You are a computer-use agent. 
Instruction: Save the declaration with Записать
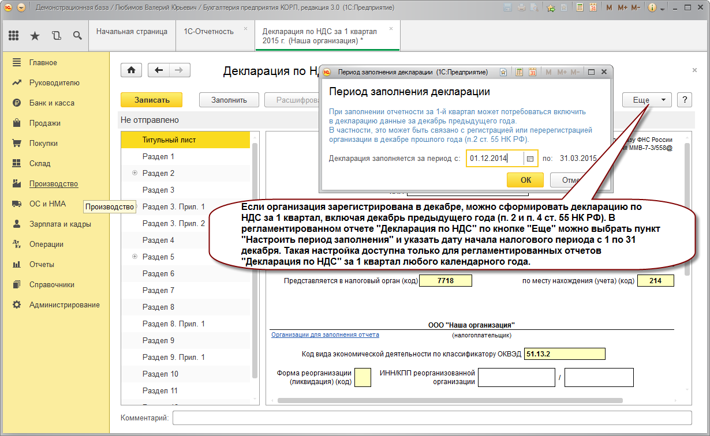coord(152,100)
